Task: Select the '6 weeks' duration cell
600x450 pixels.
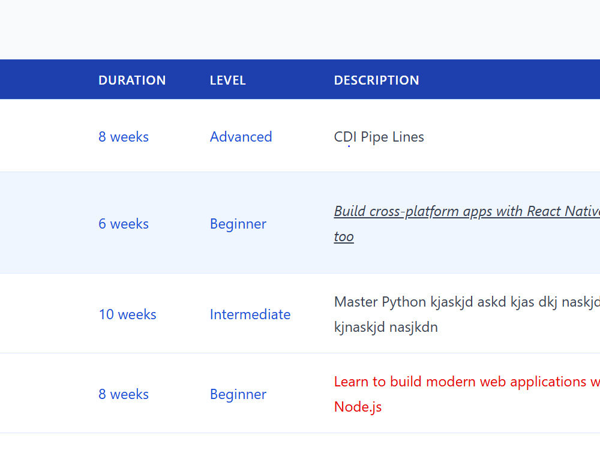Action: pos(124,223)
